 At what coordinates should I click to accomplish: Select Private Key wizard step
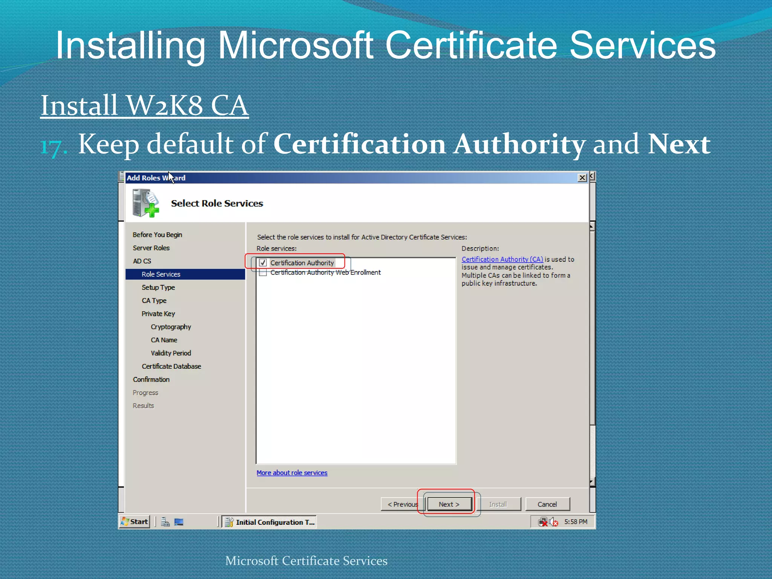tap(158, 314)
